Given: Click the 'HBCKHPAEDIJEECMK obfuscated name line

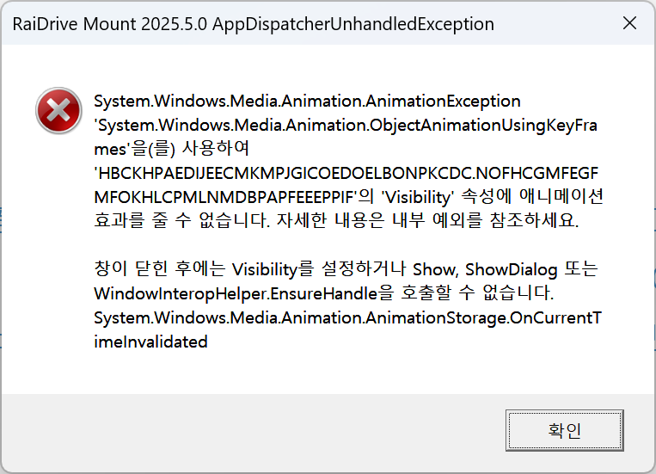Looking at the screenshot, I should coord(346,173).
